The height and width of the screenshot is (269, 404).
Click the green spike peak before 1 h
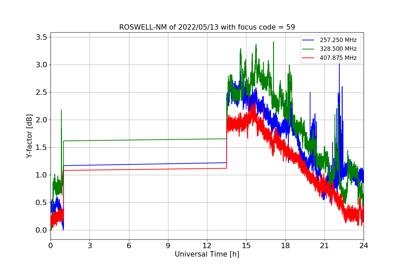pos(61,110)
